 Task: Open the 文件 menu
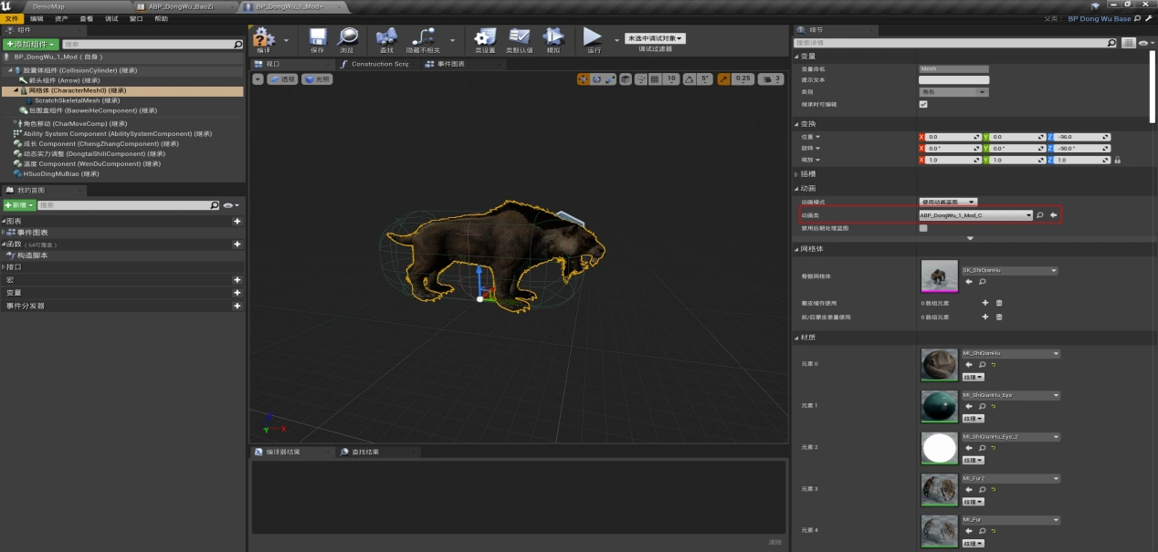pos(12,18)
